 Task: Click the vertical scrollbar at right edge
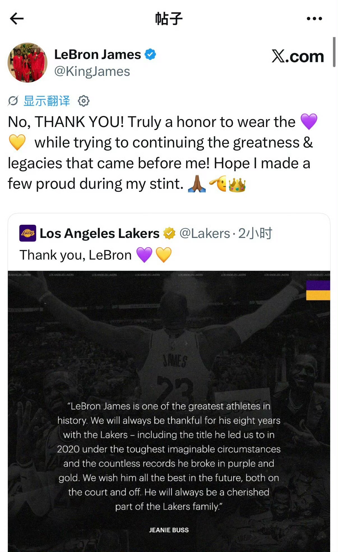click(x=334, y=52)
